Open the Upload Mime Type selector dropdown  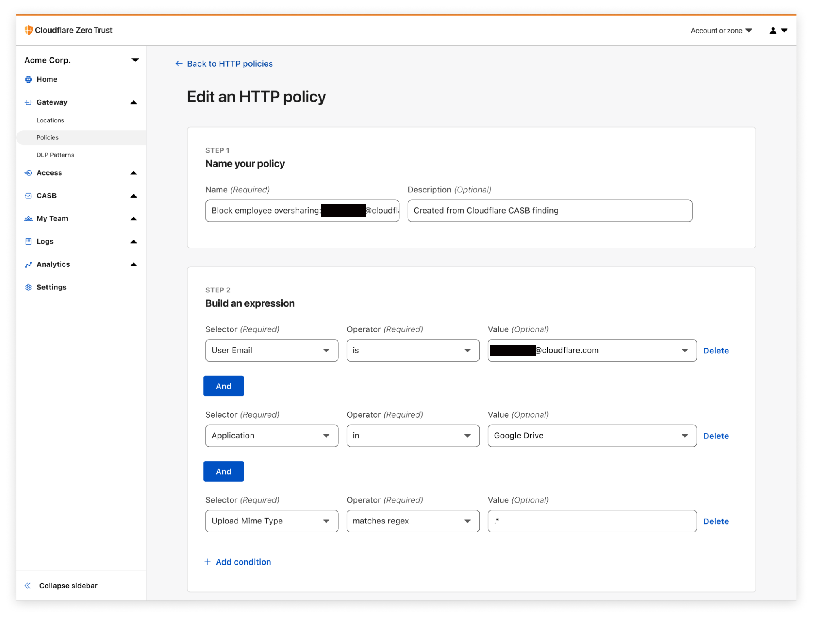click(272, 521)
